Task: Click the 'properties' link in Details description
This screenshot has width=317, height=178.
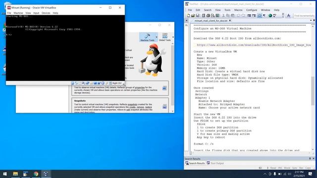Action: tap(140, 88)
